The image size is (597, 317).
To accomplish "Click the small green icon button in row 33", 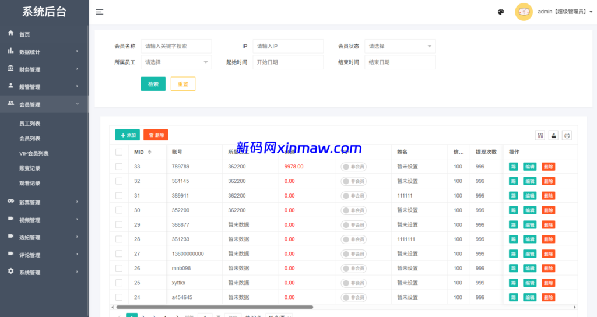I will [513, 167].
